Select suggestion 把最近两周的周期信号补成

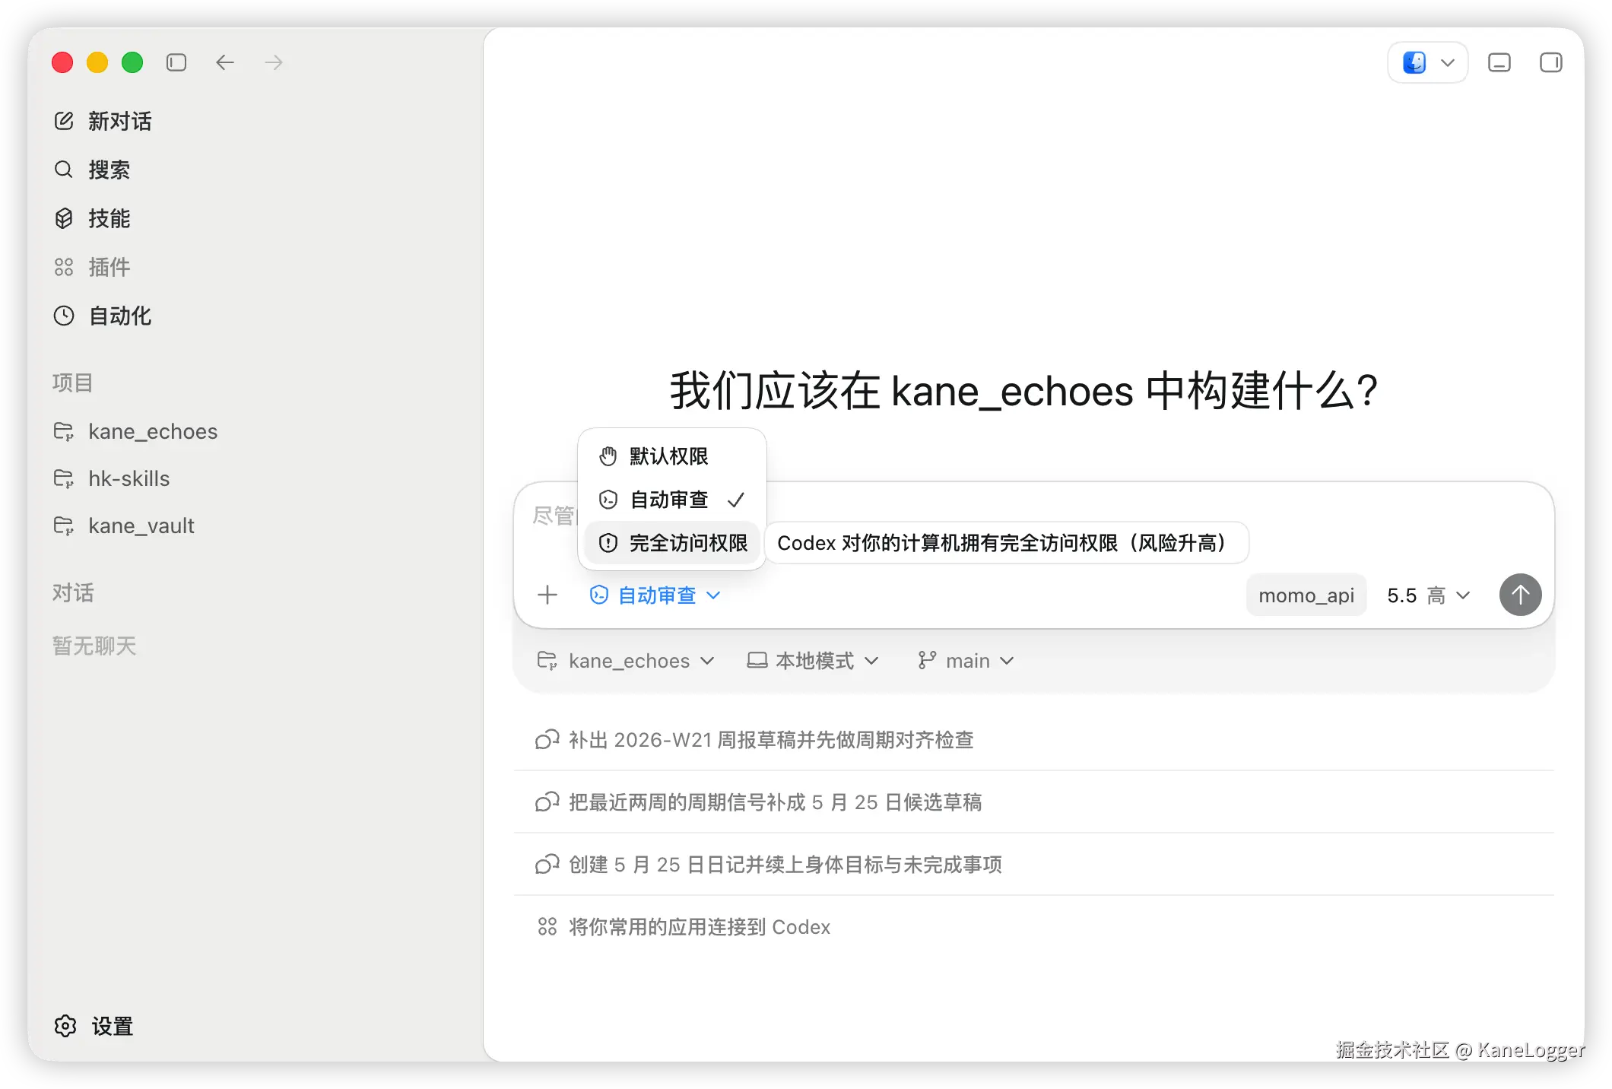(1034, 802)
